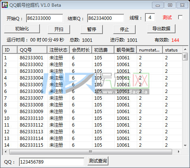Select the row with QQ 862333002
Viewport: 190px width, 168px height.
pyautogui.click(x=92, y=65)
